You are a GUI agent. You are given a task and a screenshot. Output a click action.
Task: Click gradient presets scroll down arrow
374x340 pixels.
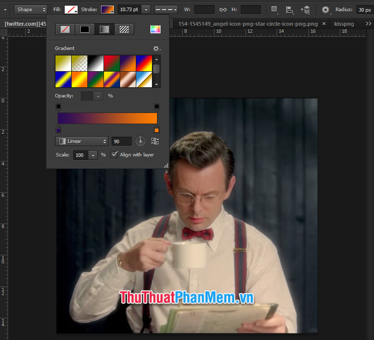pyautogui.click(x=156, y=84)
